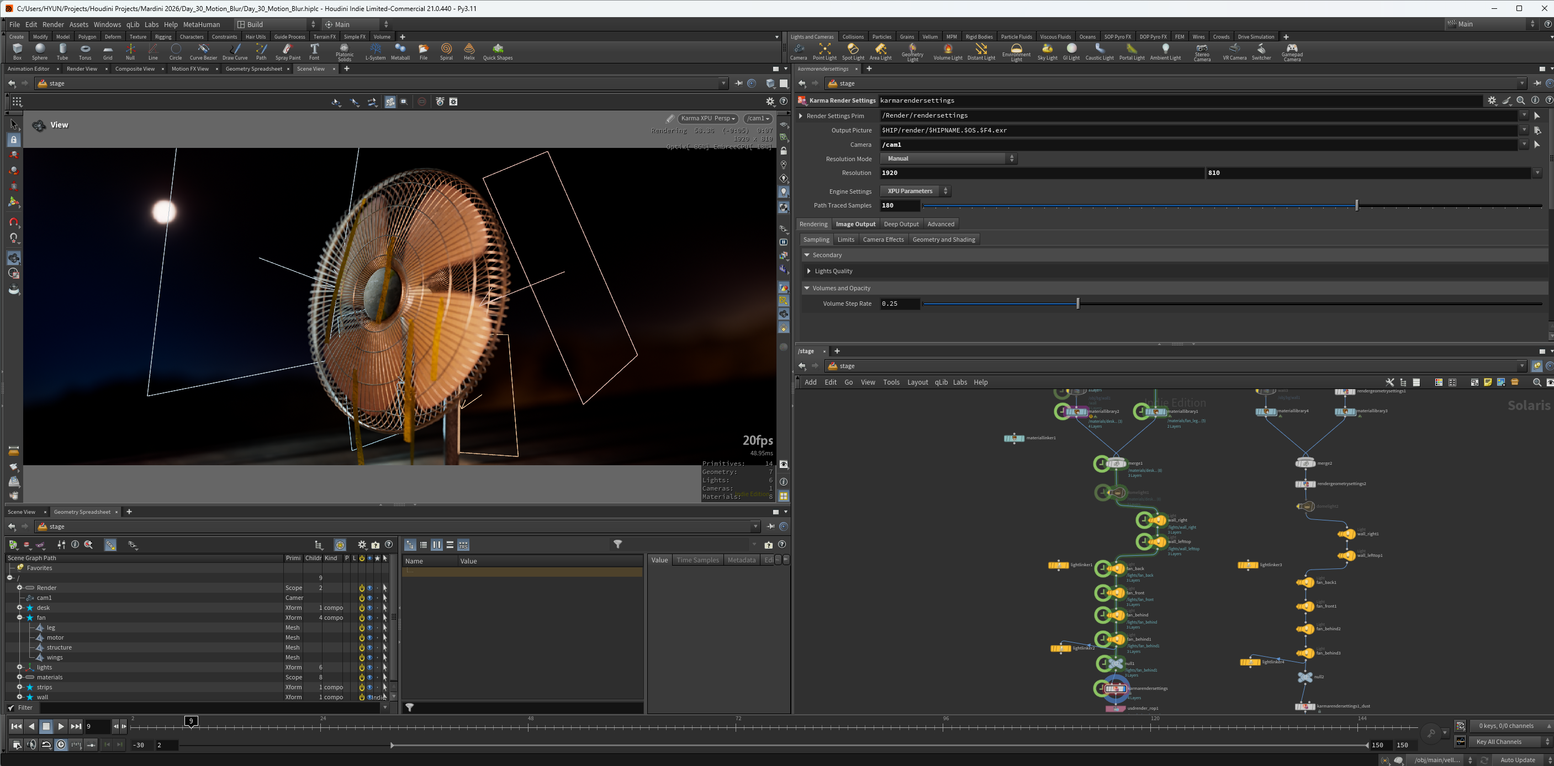Click the frame 9 playhead marker on the timeline
The height and width of the screenshot is (766, 1554).
(x=191, y=721)
